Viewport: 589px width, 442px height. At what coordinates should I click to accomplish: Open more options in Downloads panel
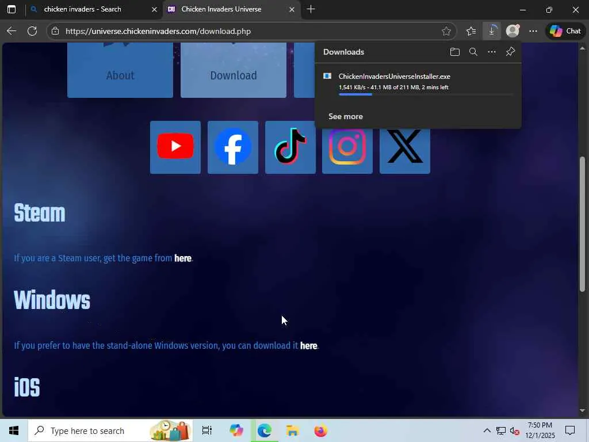click(492, 52)
